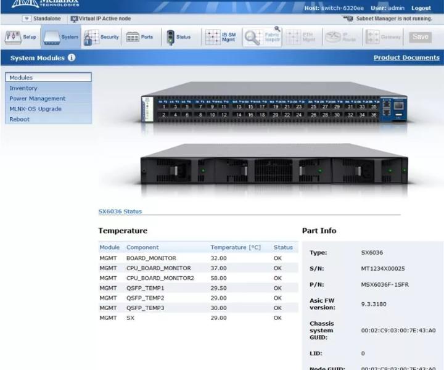Select Reboot in the side menu
The image size is (444, 370).
click(x=49, y=119)
